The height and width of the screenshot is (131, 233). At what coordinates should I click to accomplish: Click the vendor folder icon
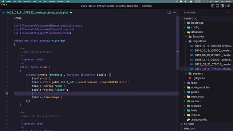[188, 115]
